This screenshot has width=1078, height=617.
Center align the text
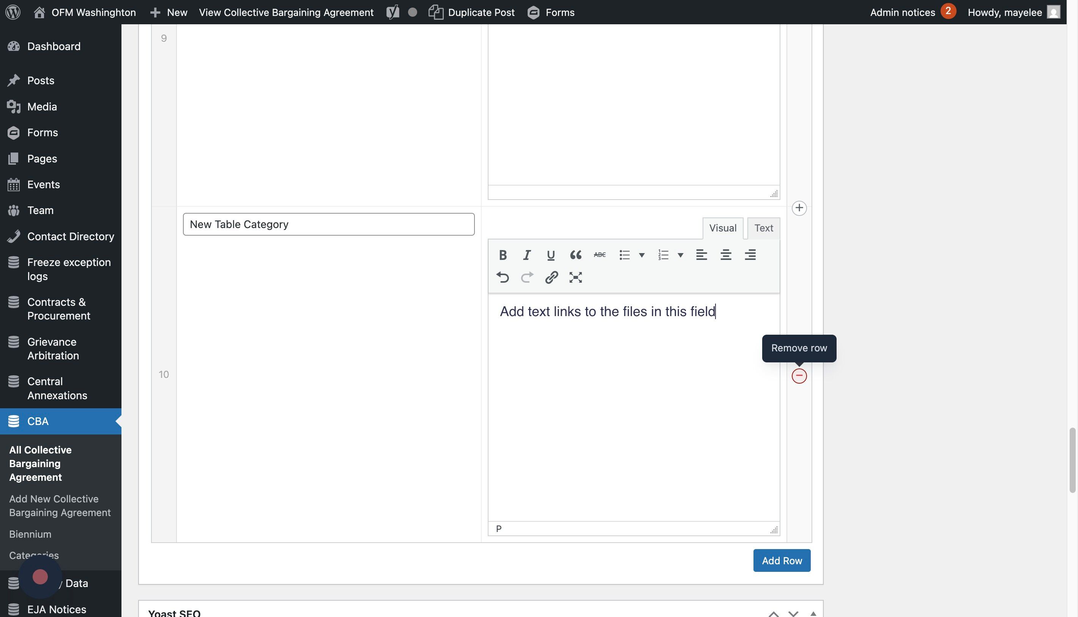pyautogui.click(x=726, y=255)
